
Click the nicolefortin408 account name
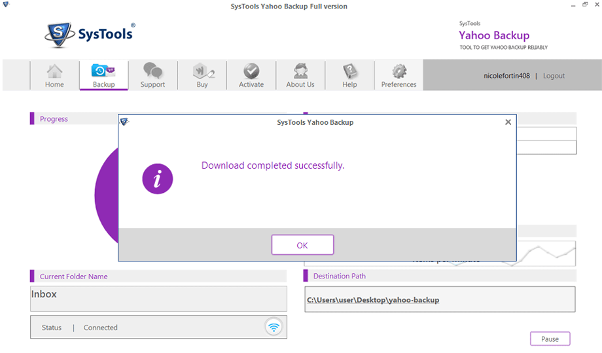506,76
